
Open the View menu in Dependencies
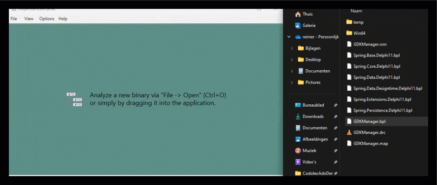click(29, 18)
